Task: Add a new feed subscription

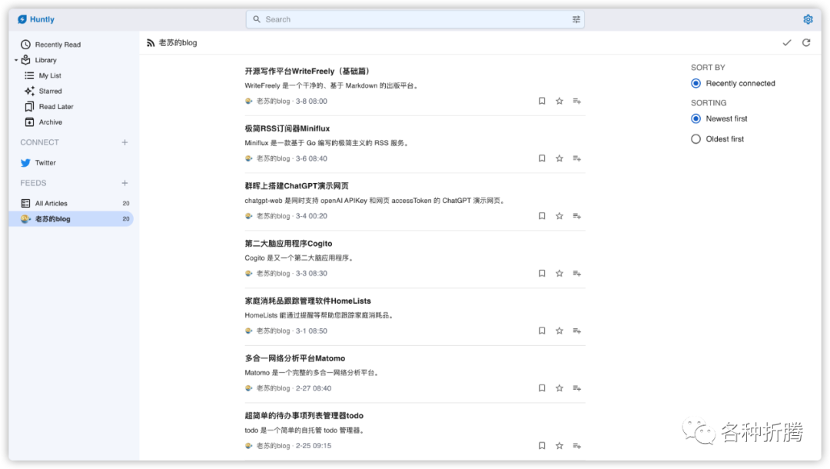Action: tap(125, 183)
